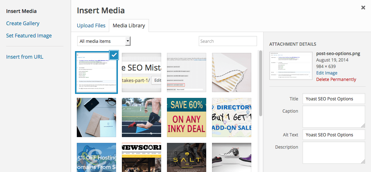
Task: Click the Edit Image link
Action: pyautogui.click(x=327, y=73)
